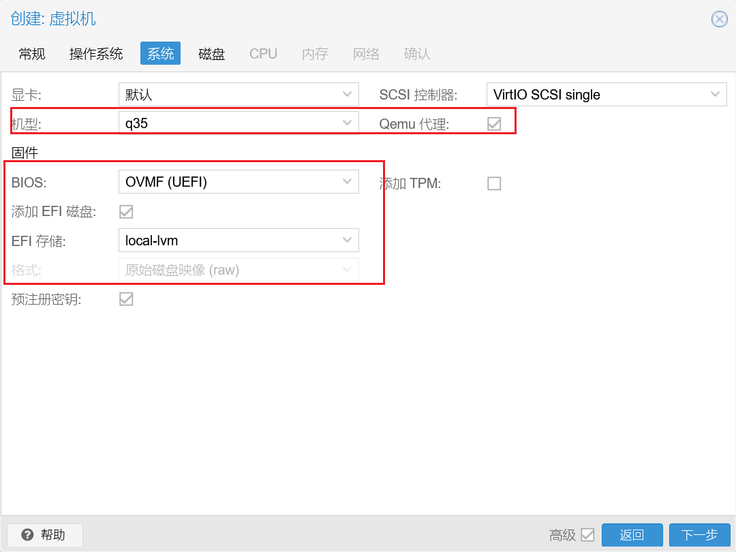
Task: Click the 固件 section heading
Action: (x=25, y=153)
